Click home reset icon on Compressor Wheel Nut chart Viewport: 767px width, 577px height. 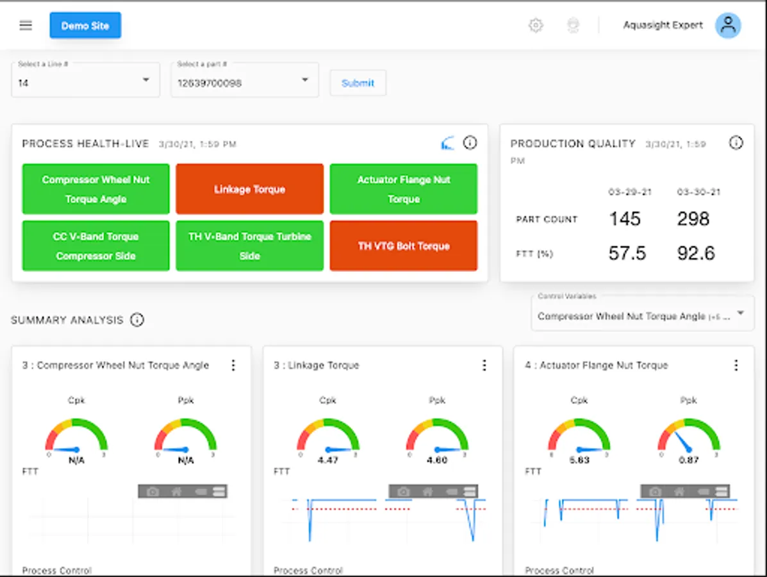point(176,491)
